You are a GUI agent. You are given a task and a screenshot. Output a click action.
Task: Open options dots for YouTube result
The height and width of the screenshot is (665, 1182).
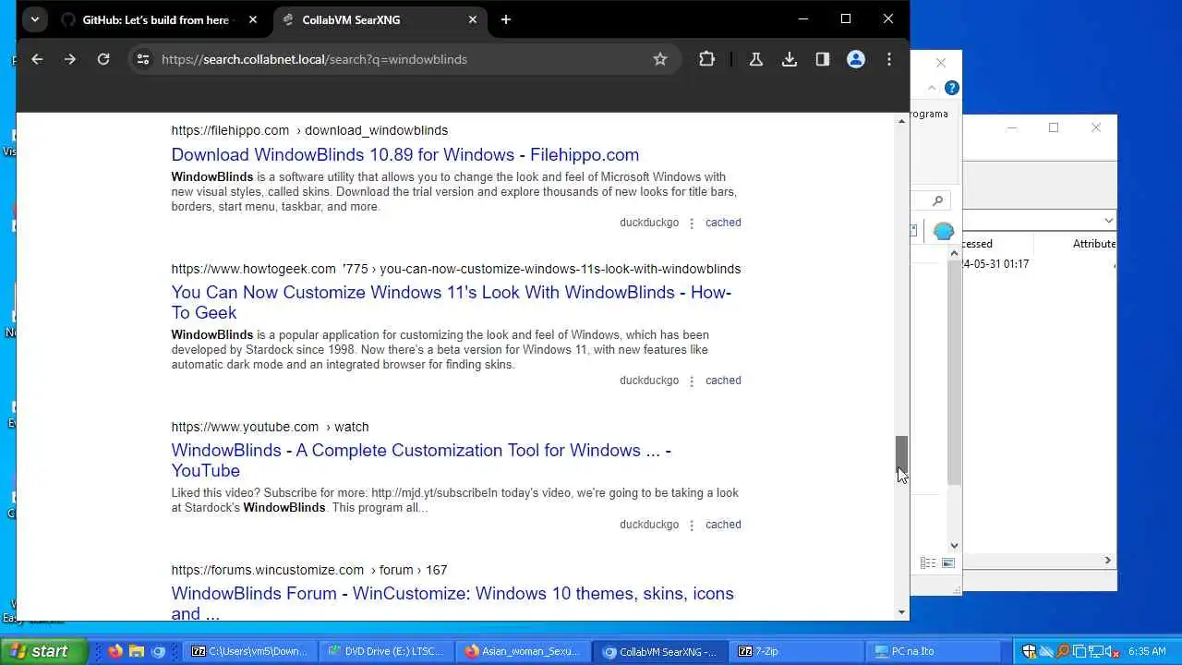(x=692, y=526)
